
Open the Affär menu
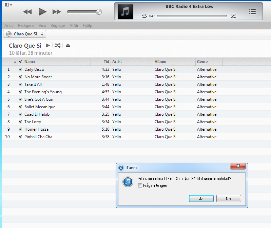coord(74,26)
